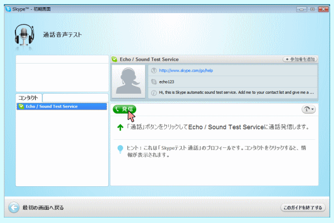Click the 通話音声テスト heading
The height and width of the screenshot is (223, 334).
pos(63,35)
